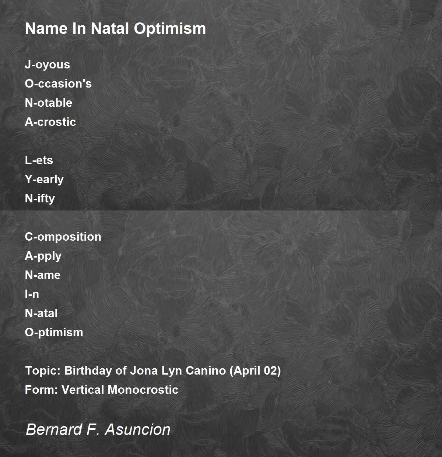Click the line A-crostic

click(x=50, y=122)
